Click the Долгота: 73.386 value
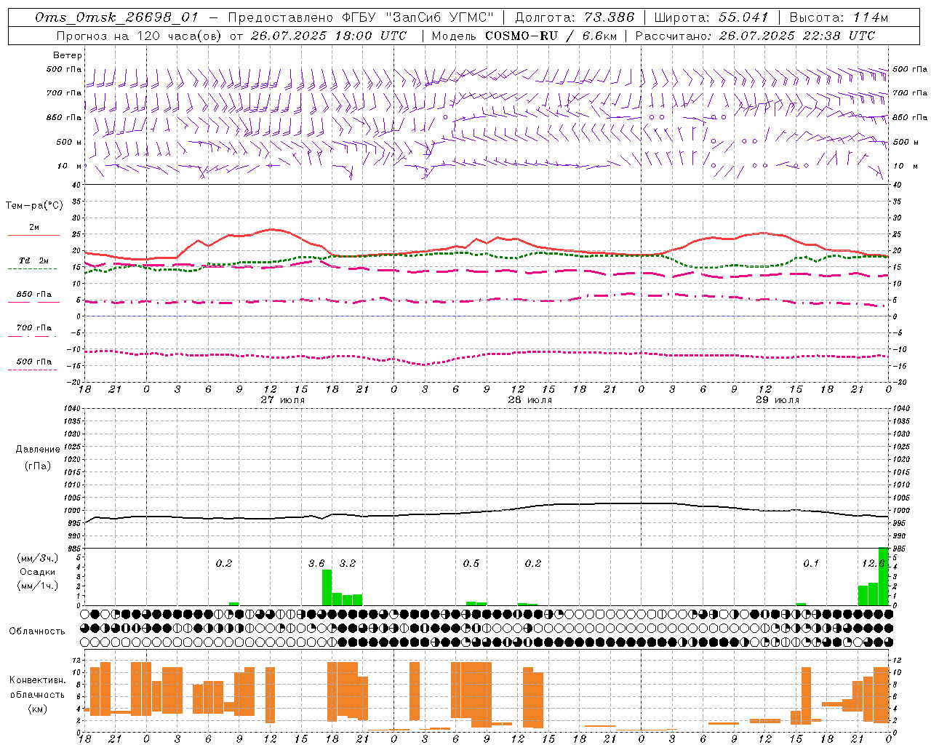Screen dimensions: 931x745 [x=574, y=17]
